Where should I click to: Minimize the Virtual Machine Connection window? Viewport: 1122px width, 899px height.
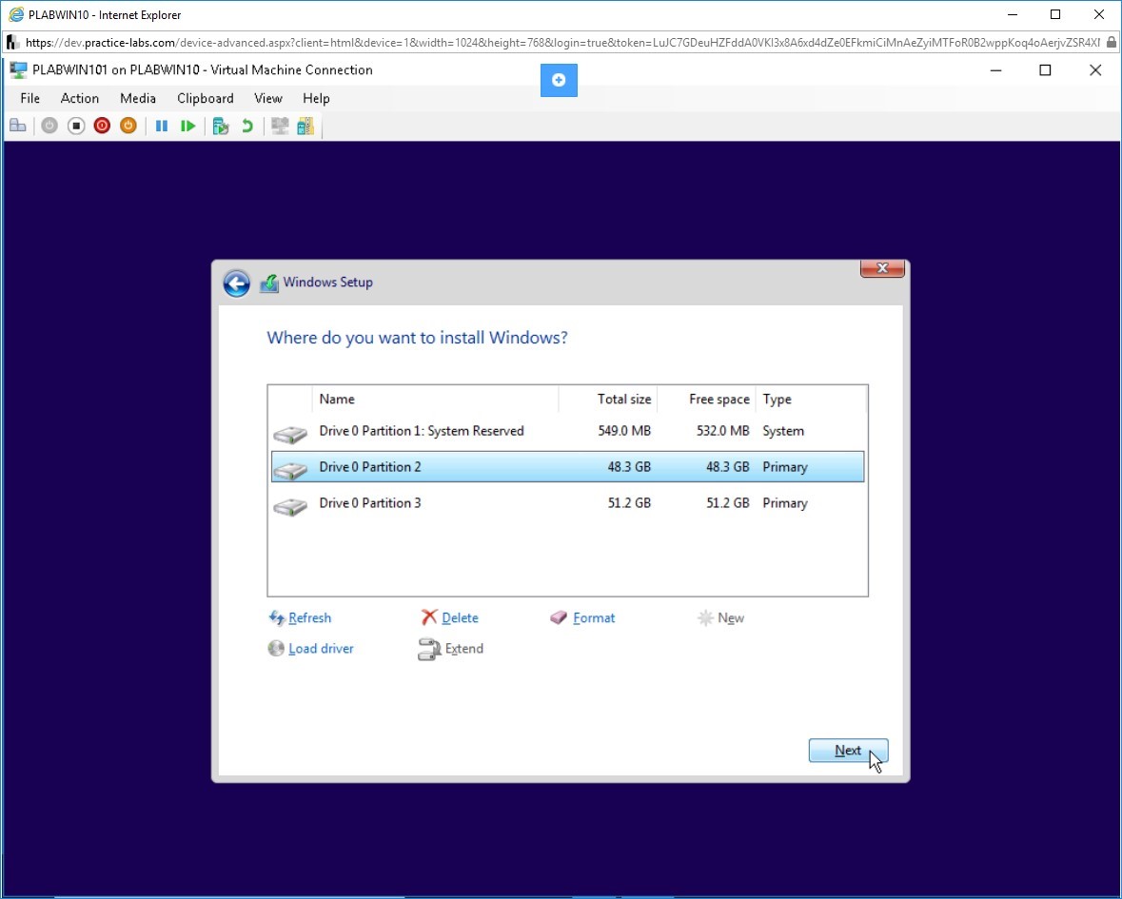[996, 70]
